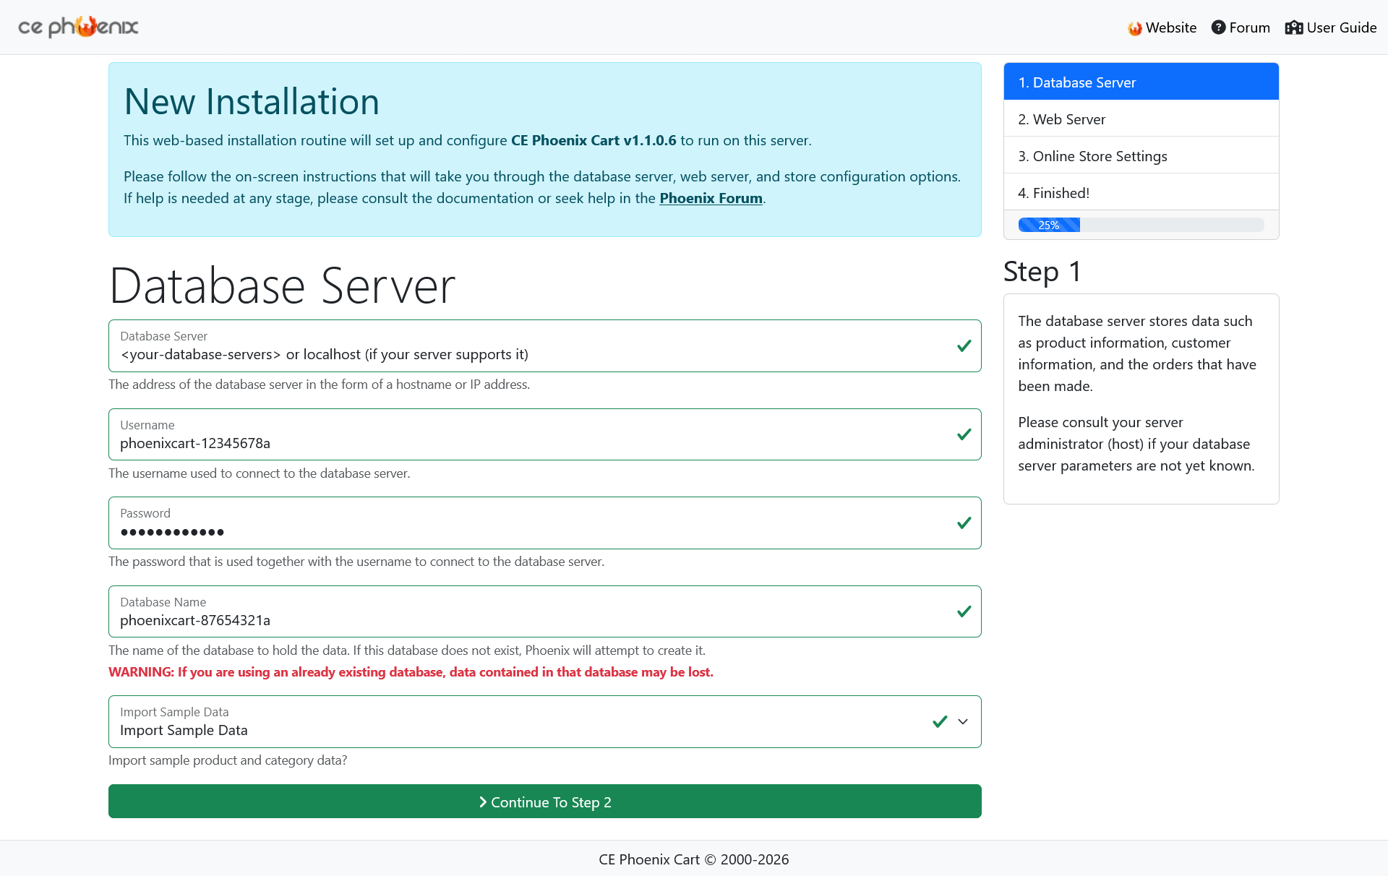Viewport: 1388px width, 876px height.
Task: Focus the Password input field
Action: click(x=544, y=523)
